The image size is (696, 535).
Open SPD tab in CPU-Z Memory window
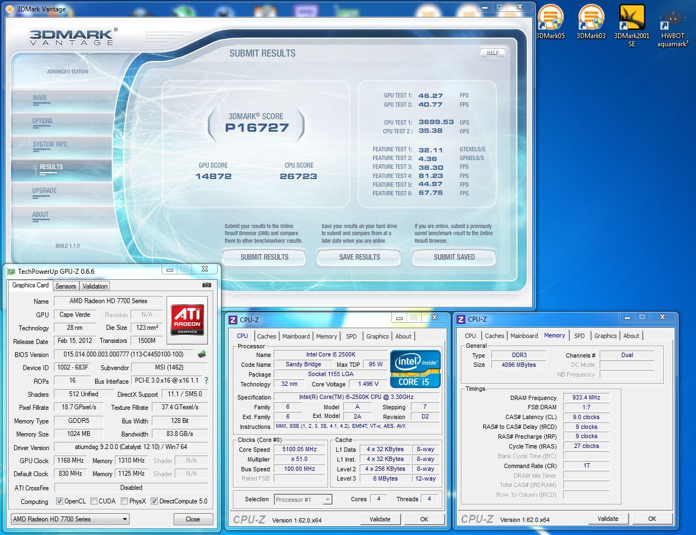point(580,336)
